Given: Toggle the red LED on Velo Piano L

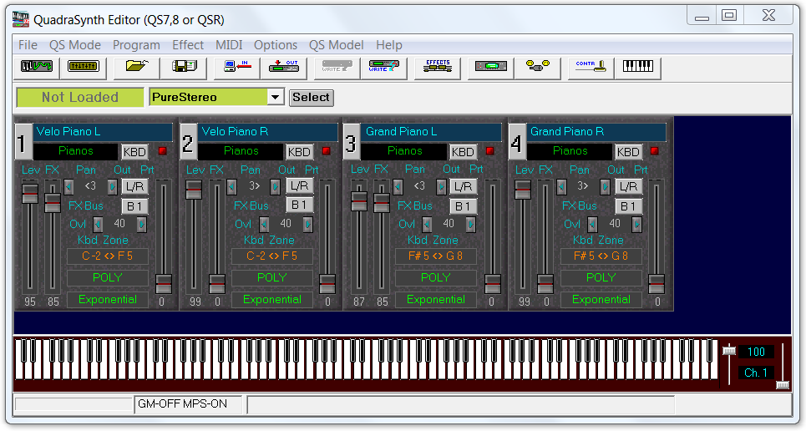Looking at the screenshot, I should pos(162,151).
